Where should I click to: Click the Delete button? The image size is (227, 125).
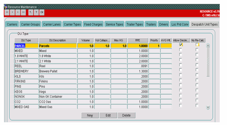(x=126, y=115)
